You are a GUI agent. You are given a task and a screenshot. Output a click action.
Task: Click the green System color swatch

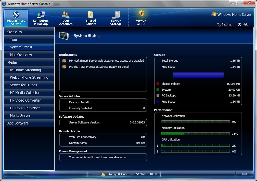tap(158, 90)
